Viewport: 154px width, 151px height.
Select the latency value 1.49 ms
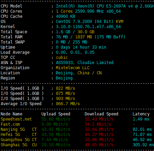[141, 119]
